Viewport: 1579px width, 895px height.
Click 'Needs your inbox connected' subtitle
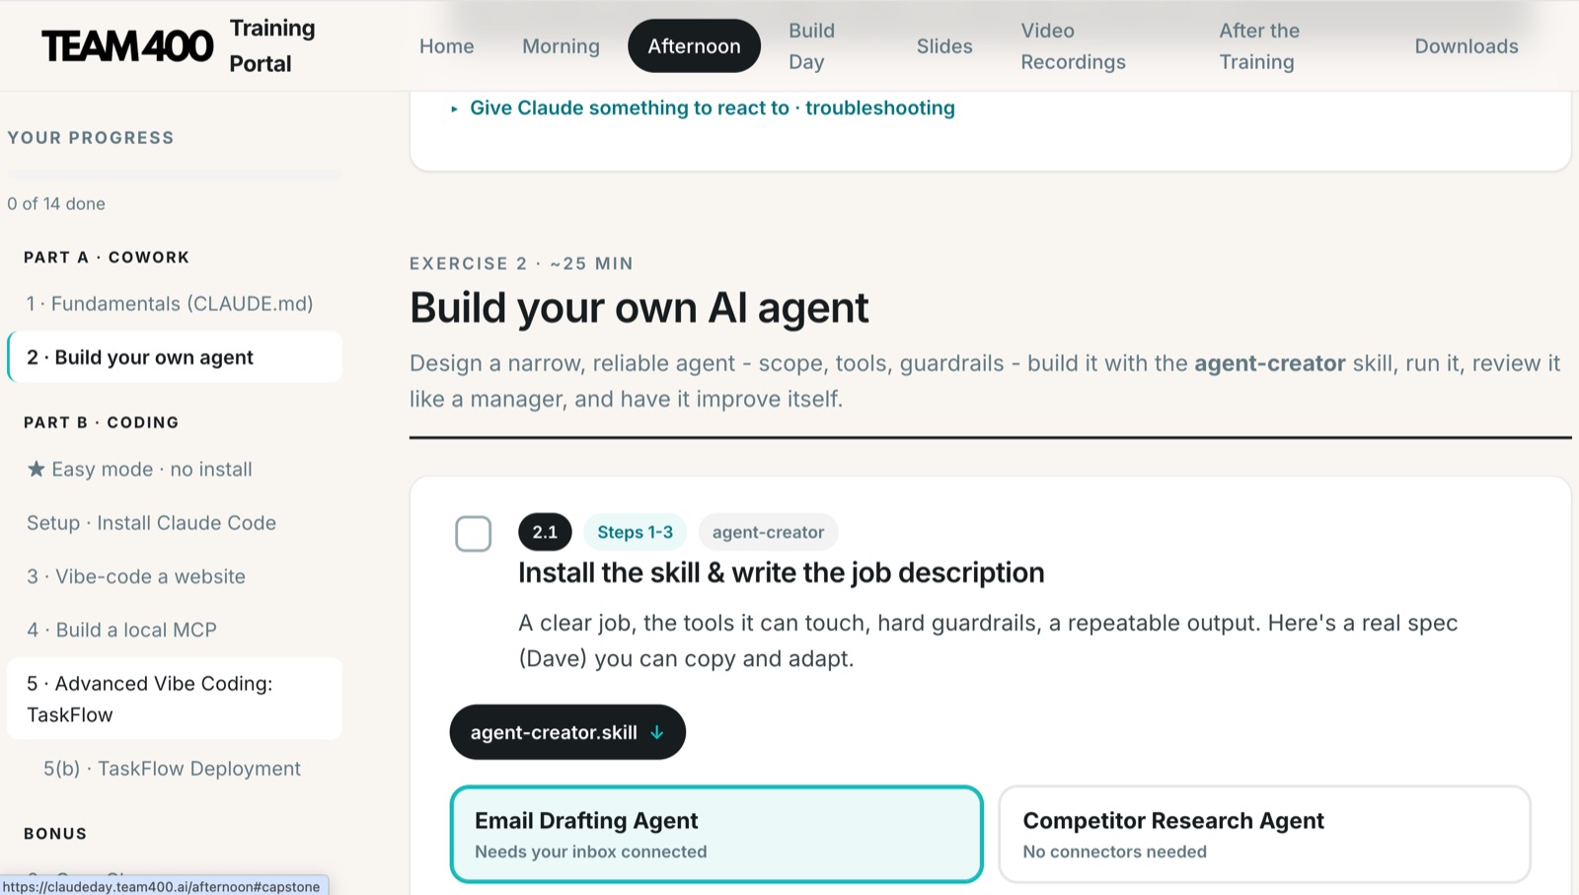[x=590, y=852]
